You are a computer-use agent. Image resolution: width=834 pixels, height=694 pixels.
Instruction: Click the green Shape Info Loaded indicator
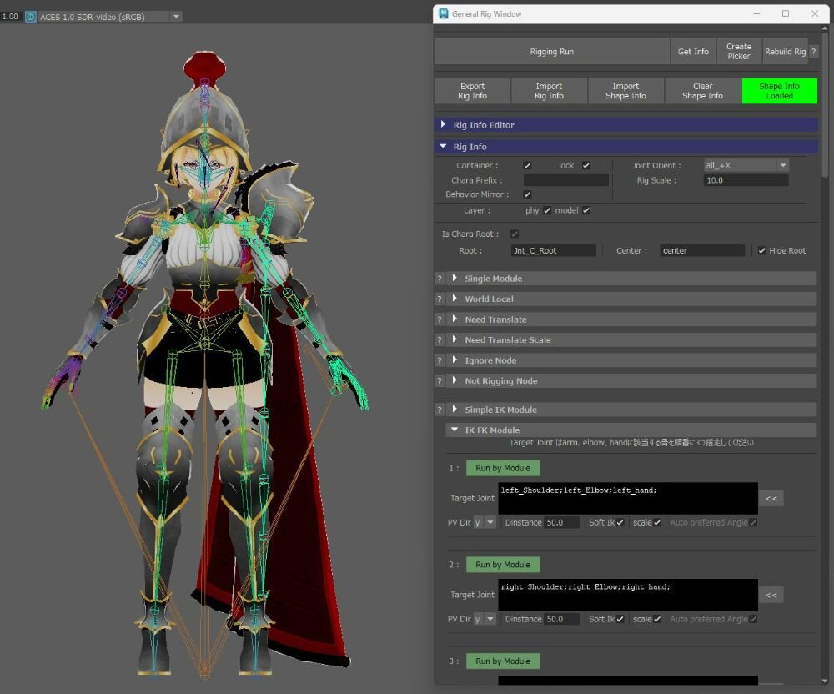779,91
